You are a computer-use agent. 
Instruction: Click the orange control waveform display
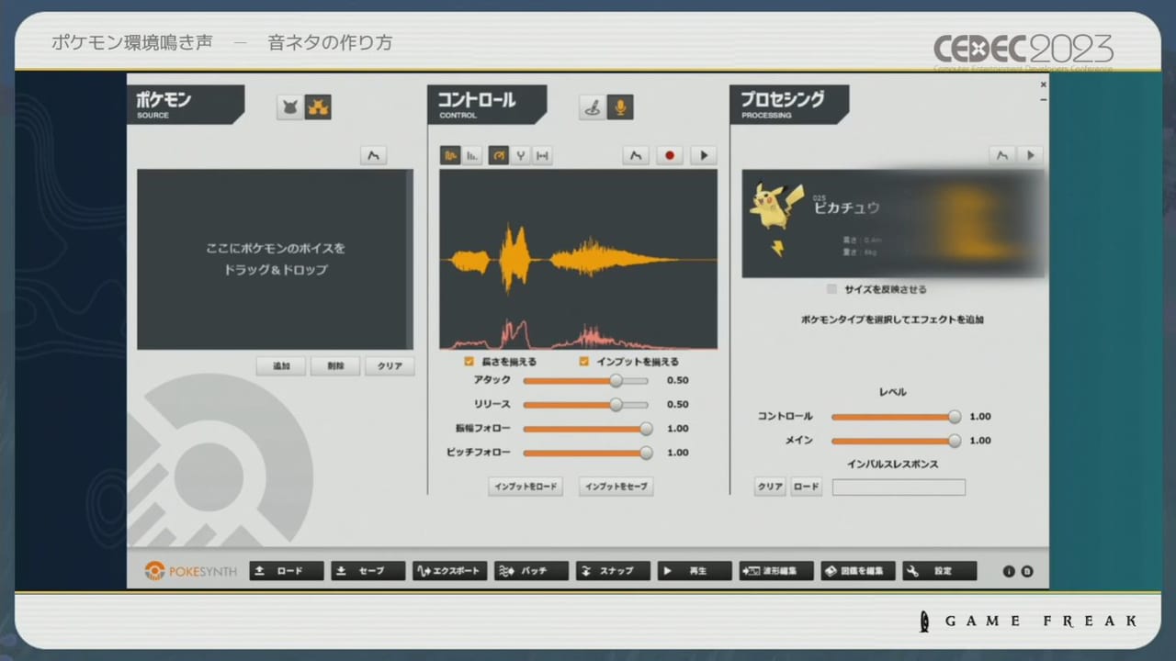[578, 260]
